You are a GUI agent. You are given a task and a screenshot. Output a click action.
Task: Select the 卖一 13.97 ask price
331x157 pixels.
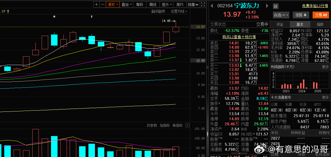(234, 61)
